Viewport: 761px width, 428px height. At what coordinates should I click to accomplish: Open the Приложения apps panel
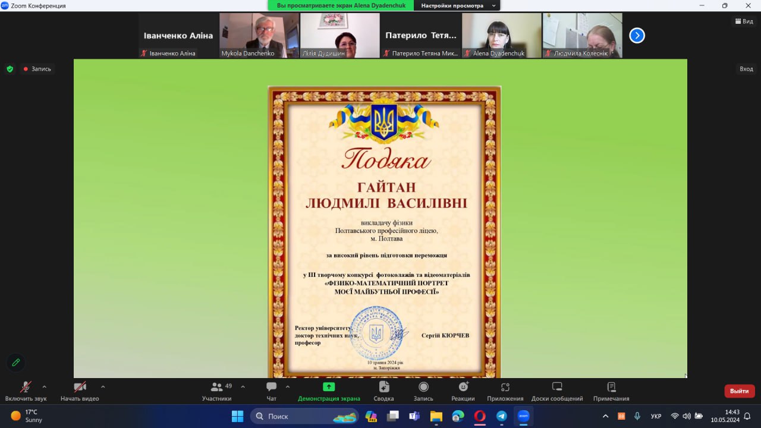[505, 391]
